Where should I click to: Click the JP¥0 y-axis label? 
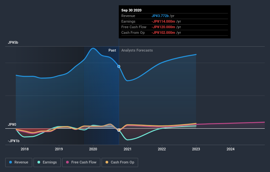tap(12, 124)
